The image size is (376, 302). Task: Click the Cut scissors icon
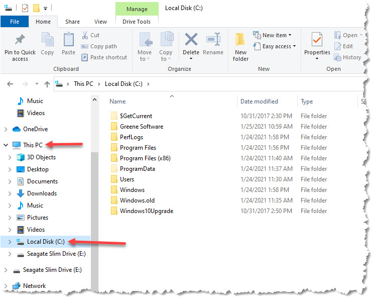pos(85,35)
